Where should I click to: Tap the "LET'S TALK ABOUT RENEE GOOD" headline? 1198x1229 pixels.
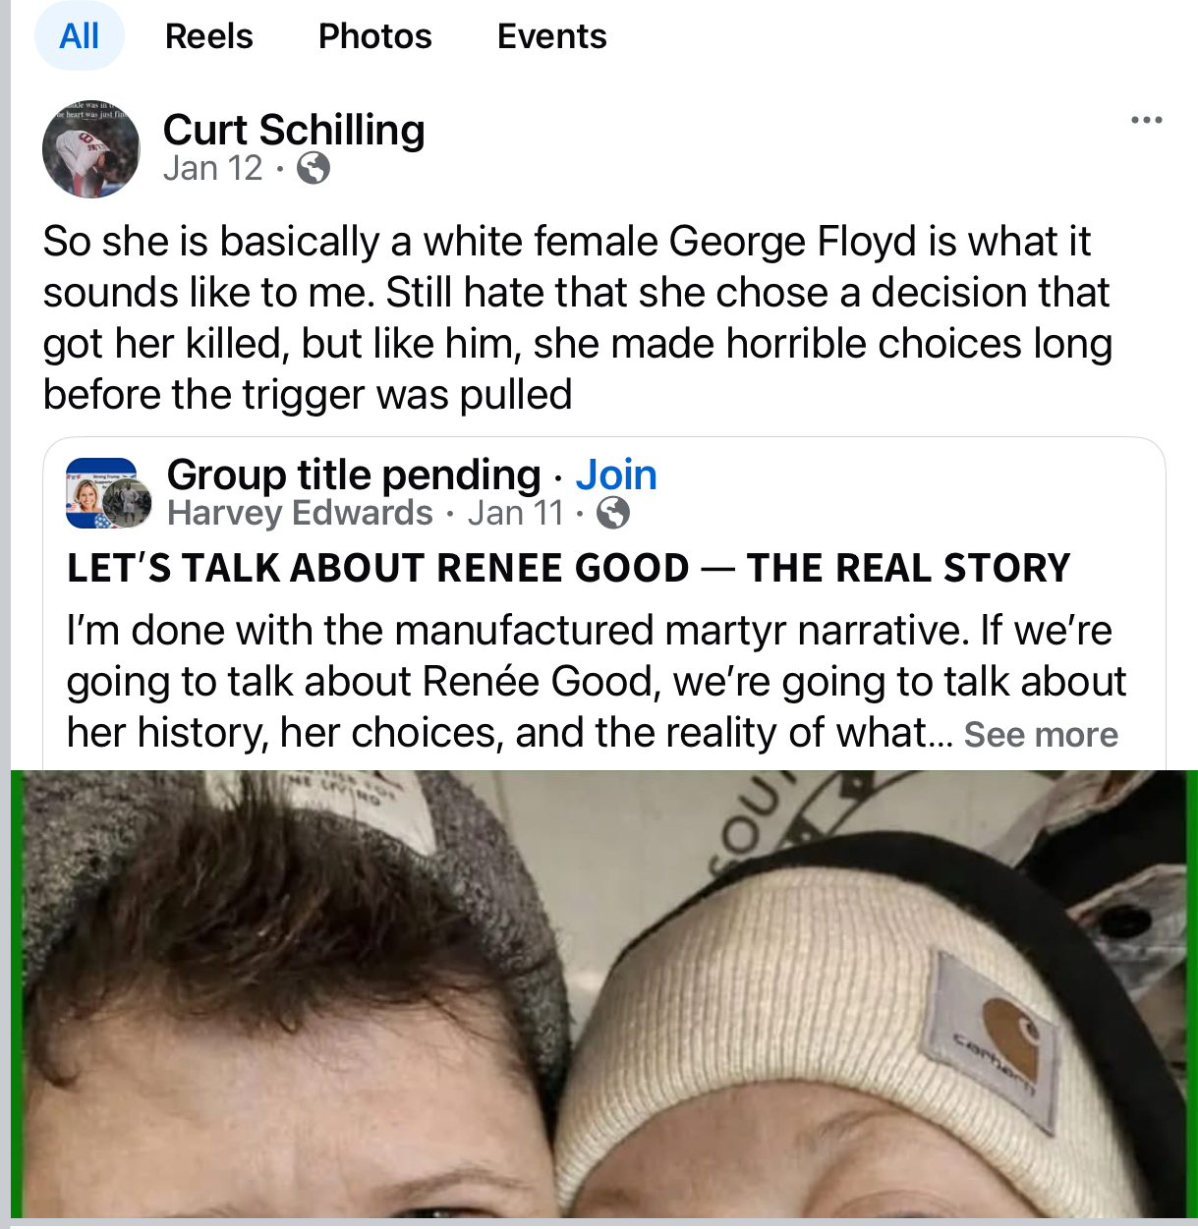(x=568, y=568)
